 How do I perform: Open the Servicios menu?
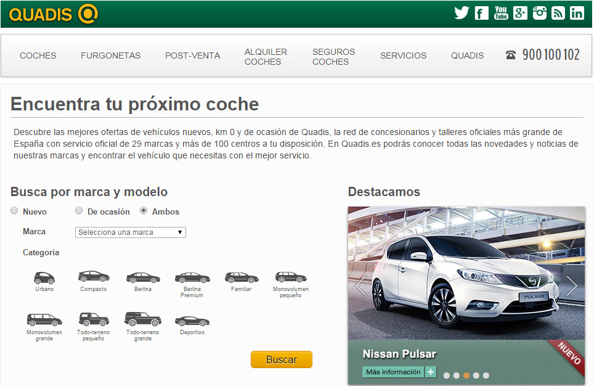pyautogui.click(x=403, y=55)
